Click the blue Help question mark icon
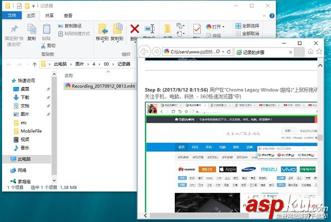 click(272, 16)
